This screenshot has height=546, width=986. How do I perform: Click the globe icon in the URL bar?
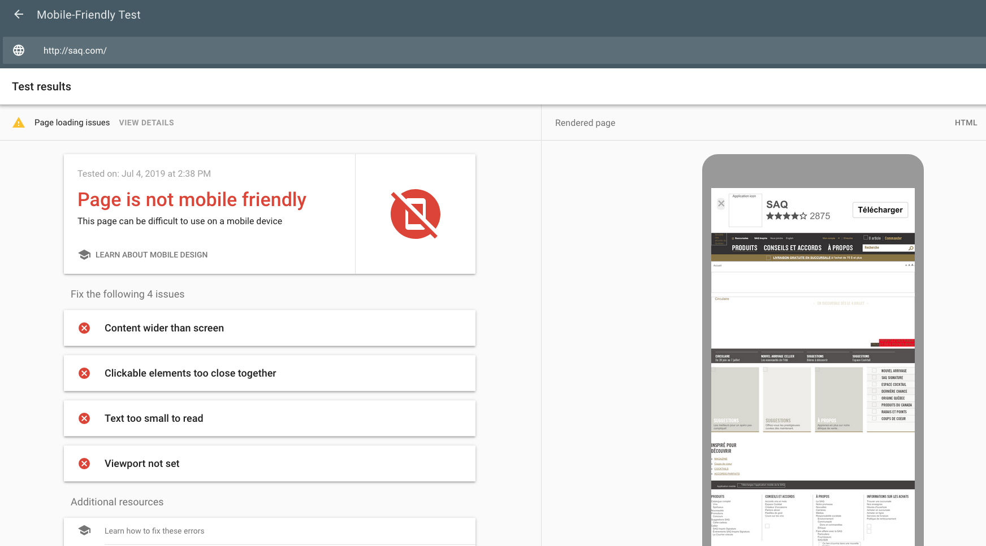19,50
